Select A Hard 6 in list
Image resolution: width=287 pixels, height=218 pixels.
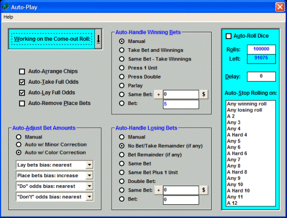click(x=250, y=154)
